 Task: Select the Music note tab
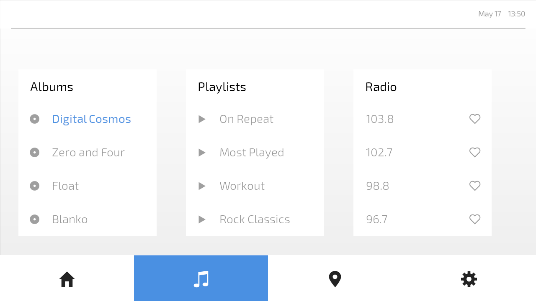tap(201, 279)
